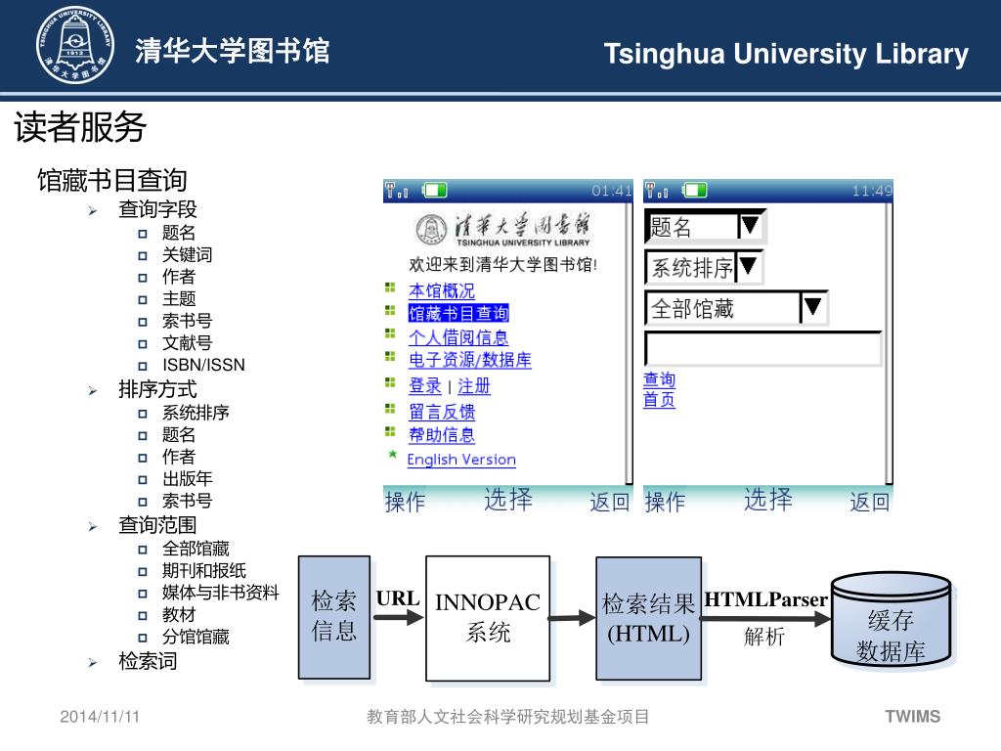Viewport: 1001px width, 751px height.
Task: Open the 电子资源/数据库 link
Action: pos(470,360)
